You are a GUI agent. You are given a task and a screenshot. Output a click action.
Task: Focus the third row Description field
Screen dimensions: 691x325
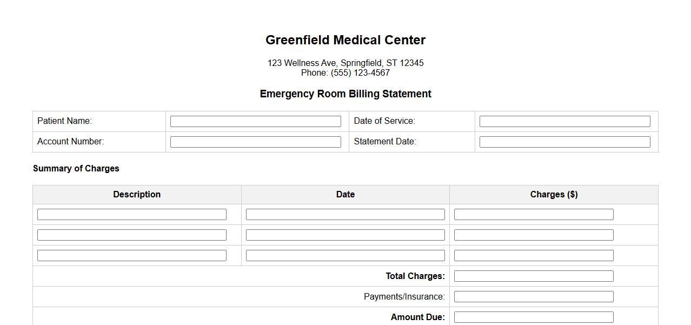coord(131,256)
